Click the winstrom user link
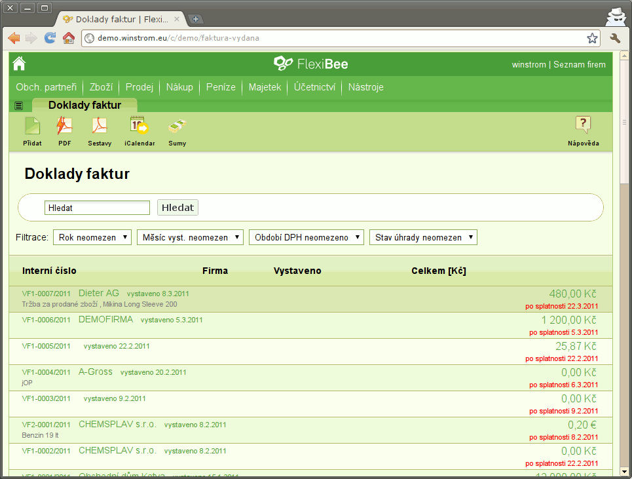 coord(529,64)
